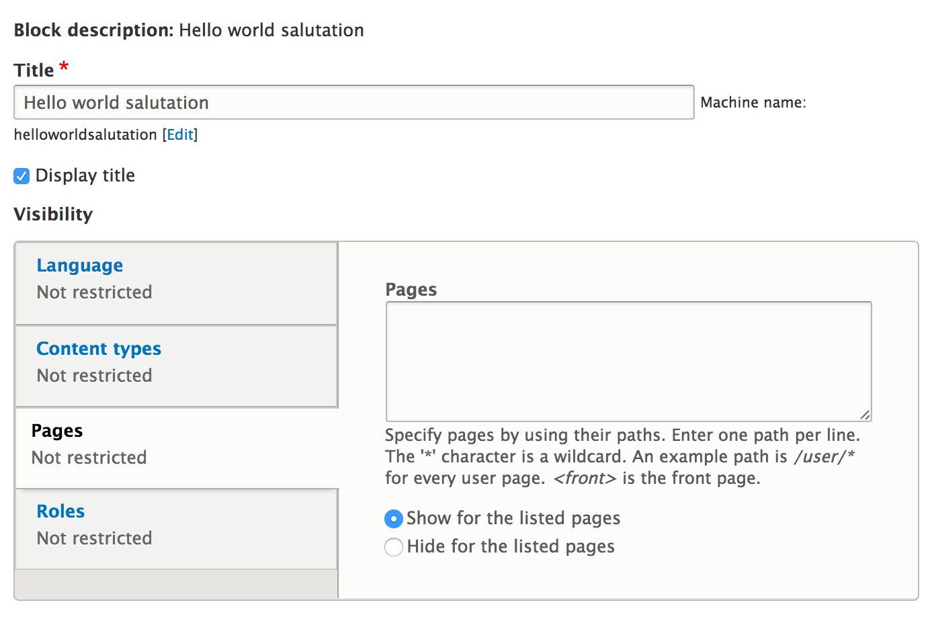This screenshot has height=617, width=930.
Task: Click the <front> example in help text
Action: (585, 479)
